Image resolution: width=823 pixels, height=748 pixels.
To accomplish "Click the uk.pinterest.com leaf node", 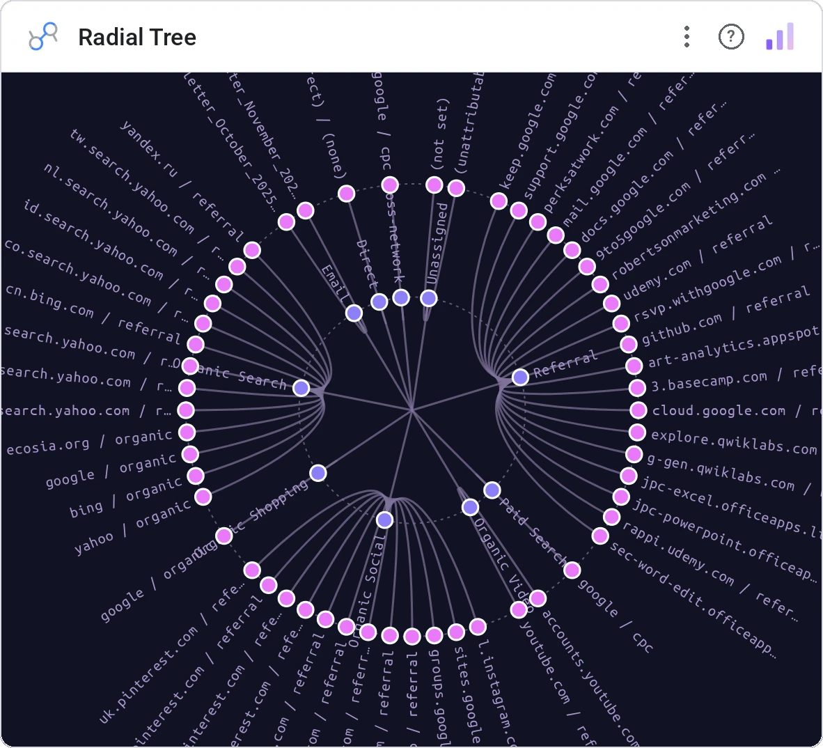I will (x=253, y=570).
